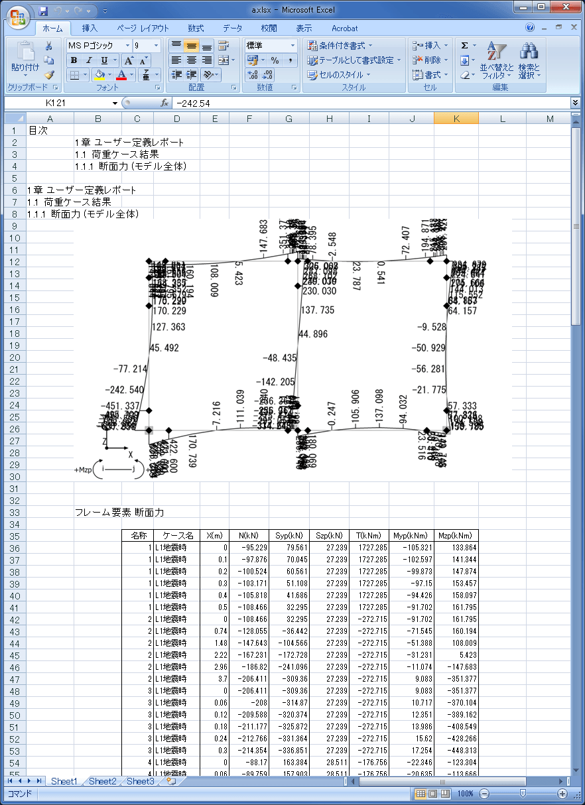Toggle underline formatting

pos(104,60)
